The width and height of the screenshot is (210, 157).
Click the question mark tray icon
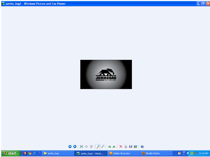pos(179,153)
